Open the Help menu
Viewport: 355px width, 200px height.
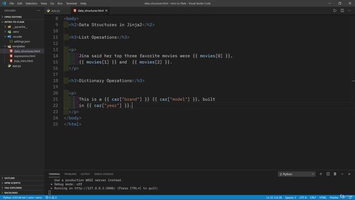[x=83, y=3]
